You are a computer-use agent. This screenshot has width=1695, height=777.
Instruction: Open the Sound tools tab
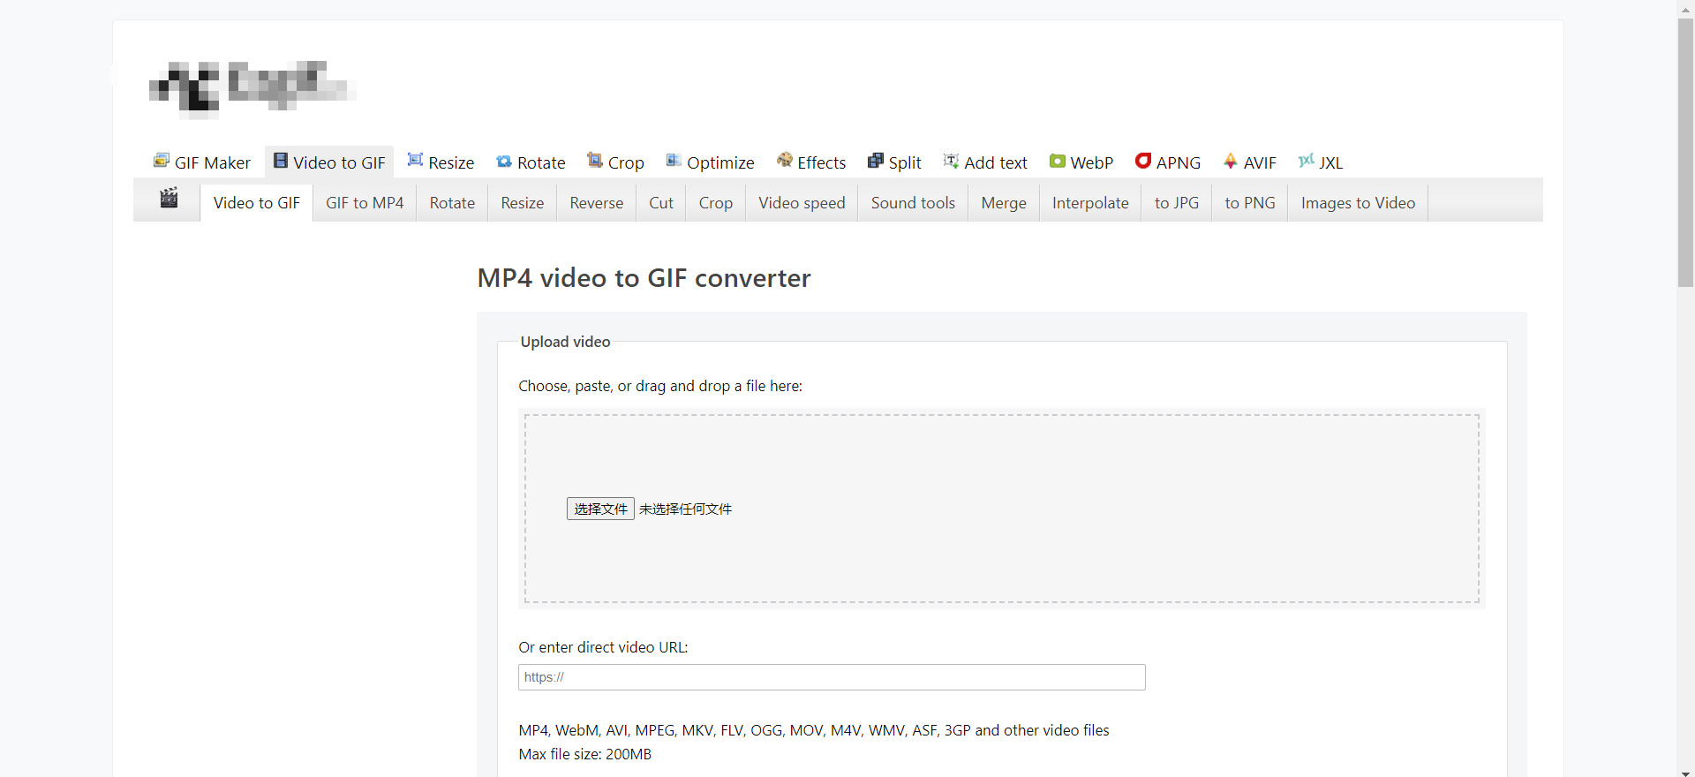(x=913, y=203)
